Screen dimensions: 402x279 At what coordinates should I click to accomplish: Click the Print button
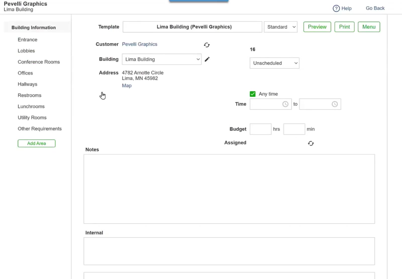(x=344, y=27)
